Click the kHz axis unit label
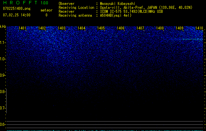Viewport: 206px width, 131px height. point(3,27)
